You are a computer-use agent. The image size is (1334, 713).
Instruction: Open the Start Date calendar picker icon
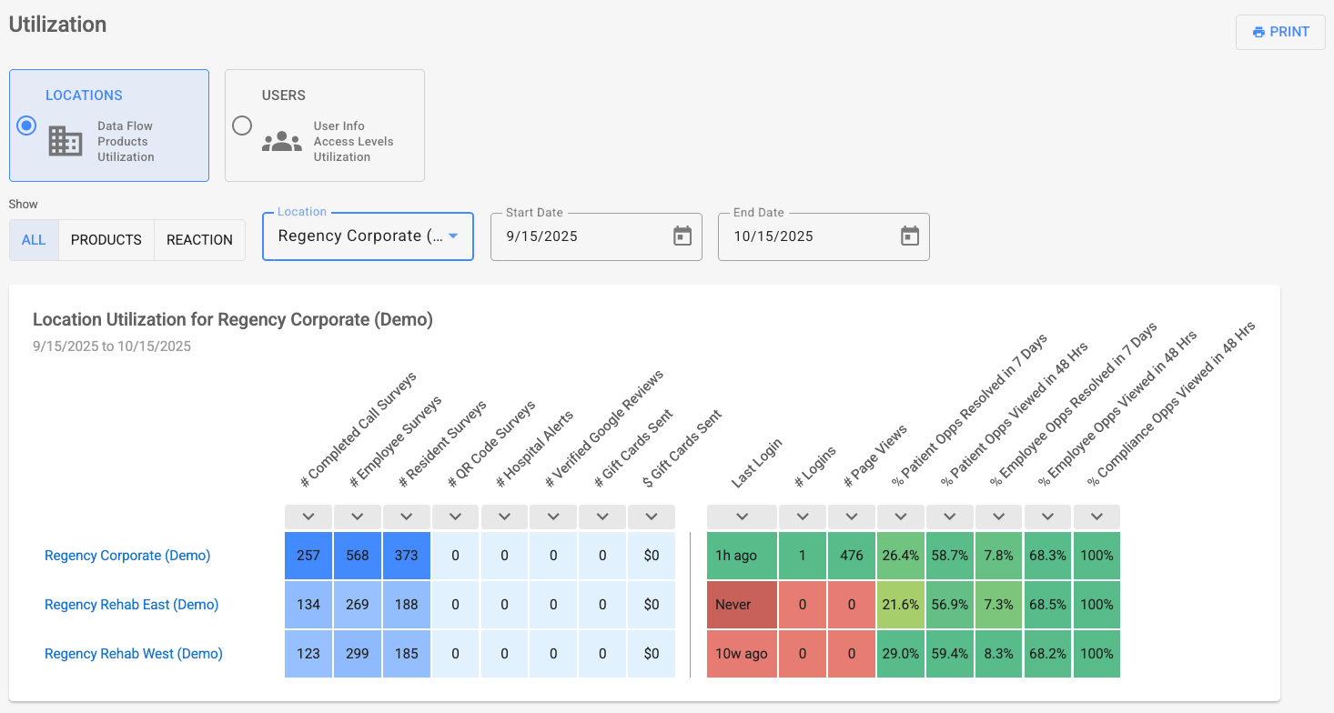682,236
